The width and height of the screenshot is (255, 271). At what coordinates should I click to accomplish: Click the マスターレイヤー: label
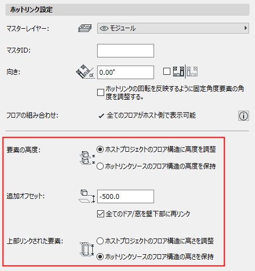[x=28, y=29]
